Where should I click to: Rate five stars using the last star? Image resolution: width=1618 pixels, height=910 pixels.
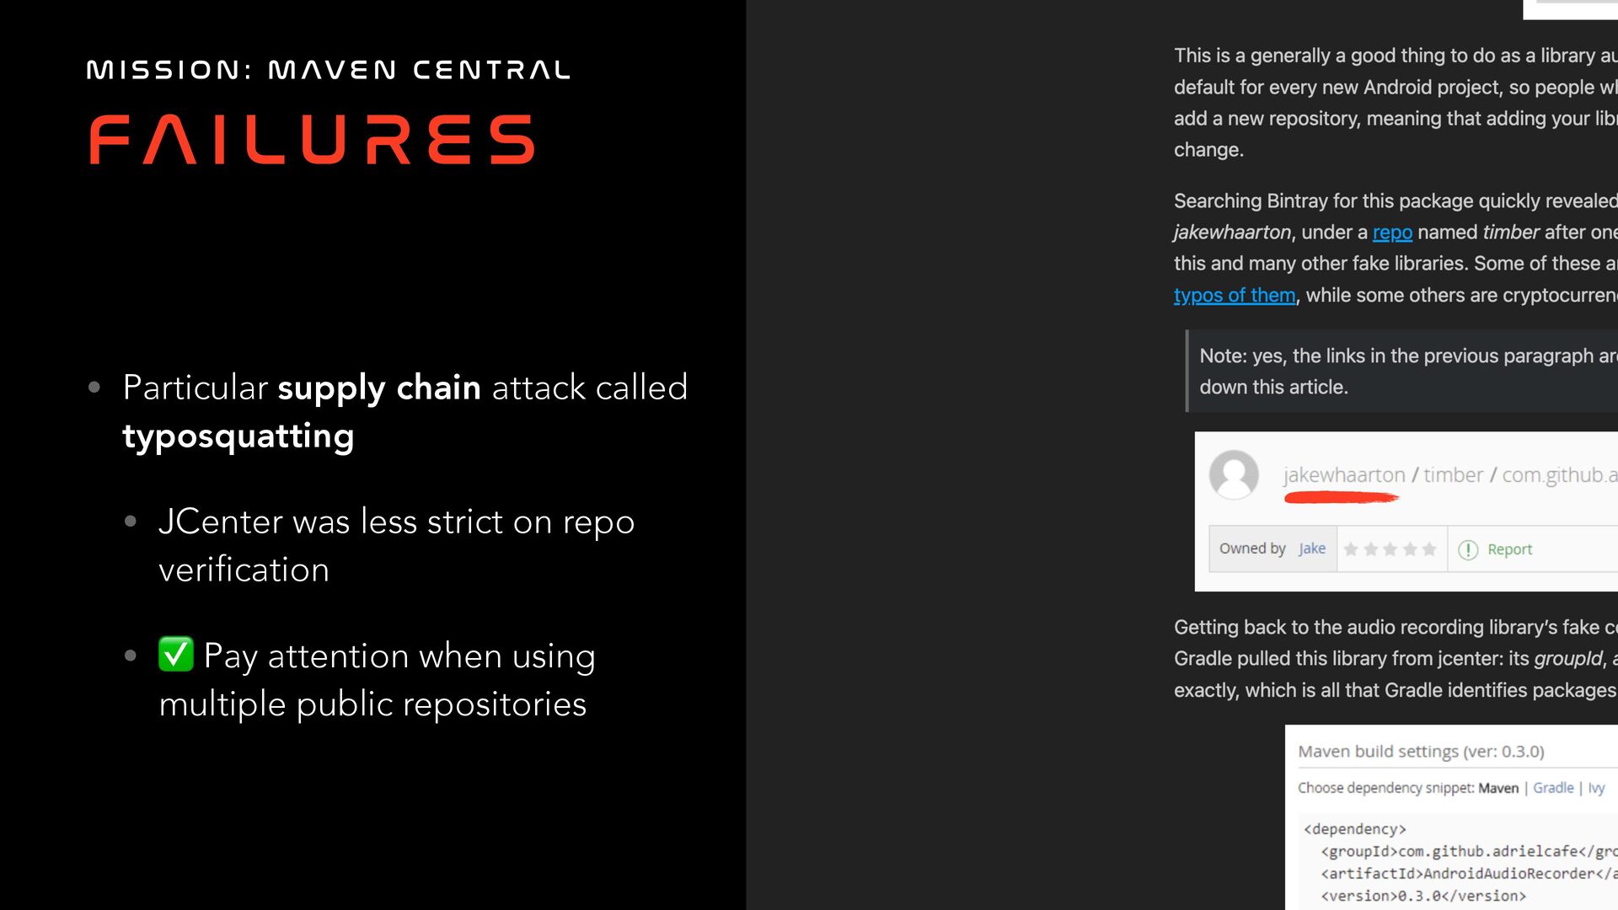[x=1429, y=549]
